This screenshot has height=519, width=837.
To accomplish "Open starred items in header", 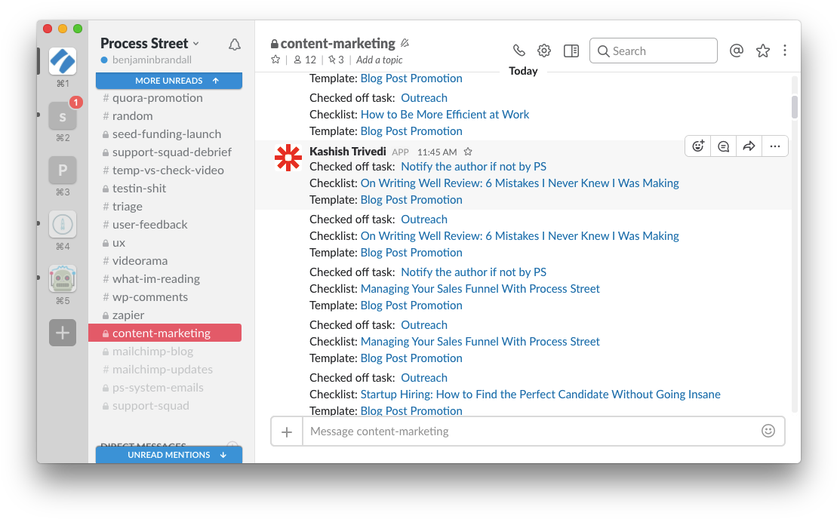I will [x=763, y=51].
